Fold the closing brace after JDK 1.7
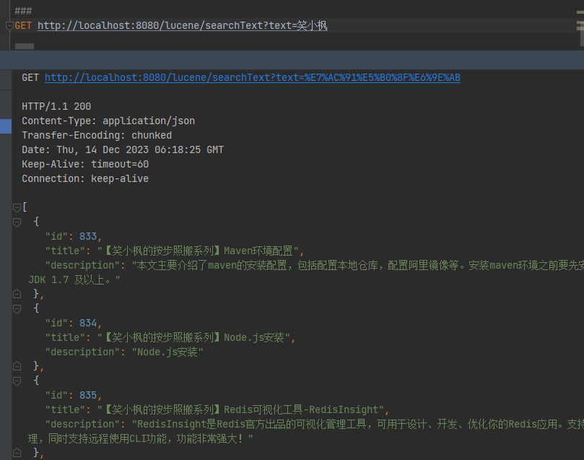Image resolution: width=584 pixels, height=460 pixels. tap(17, 294)
